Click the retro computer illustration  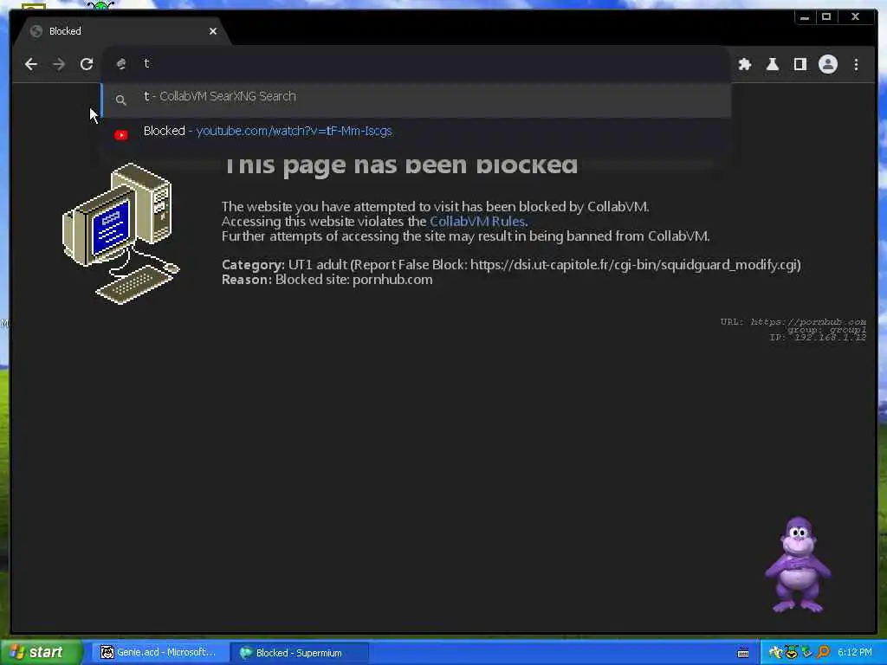(x=120, y=233)
